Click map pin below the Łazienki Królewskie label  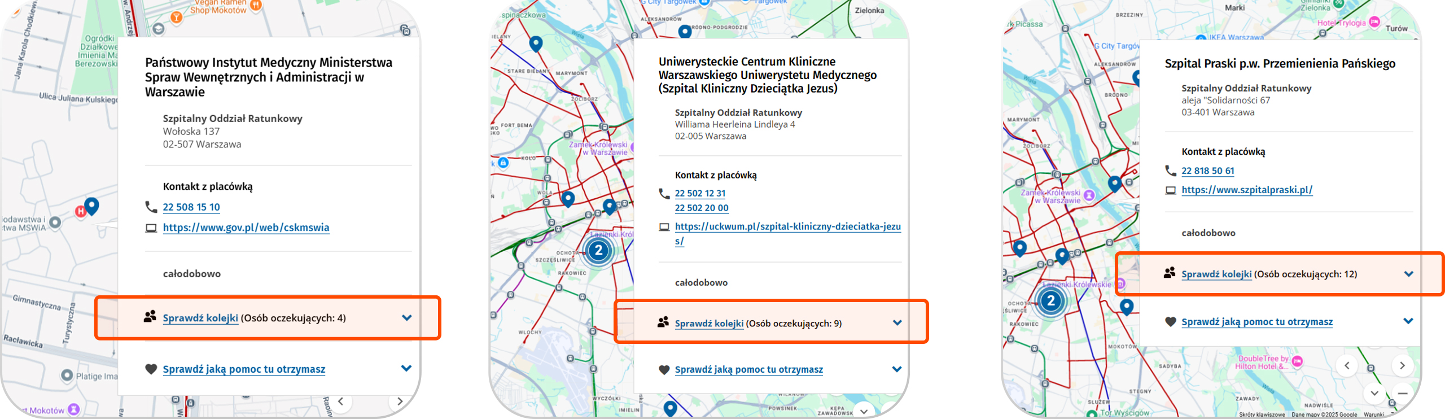(1126, 307)
